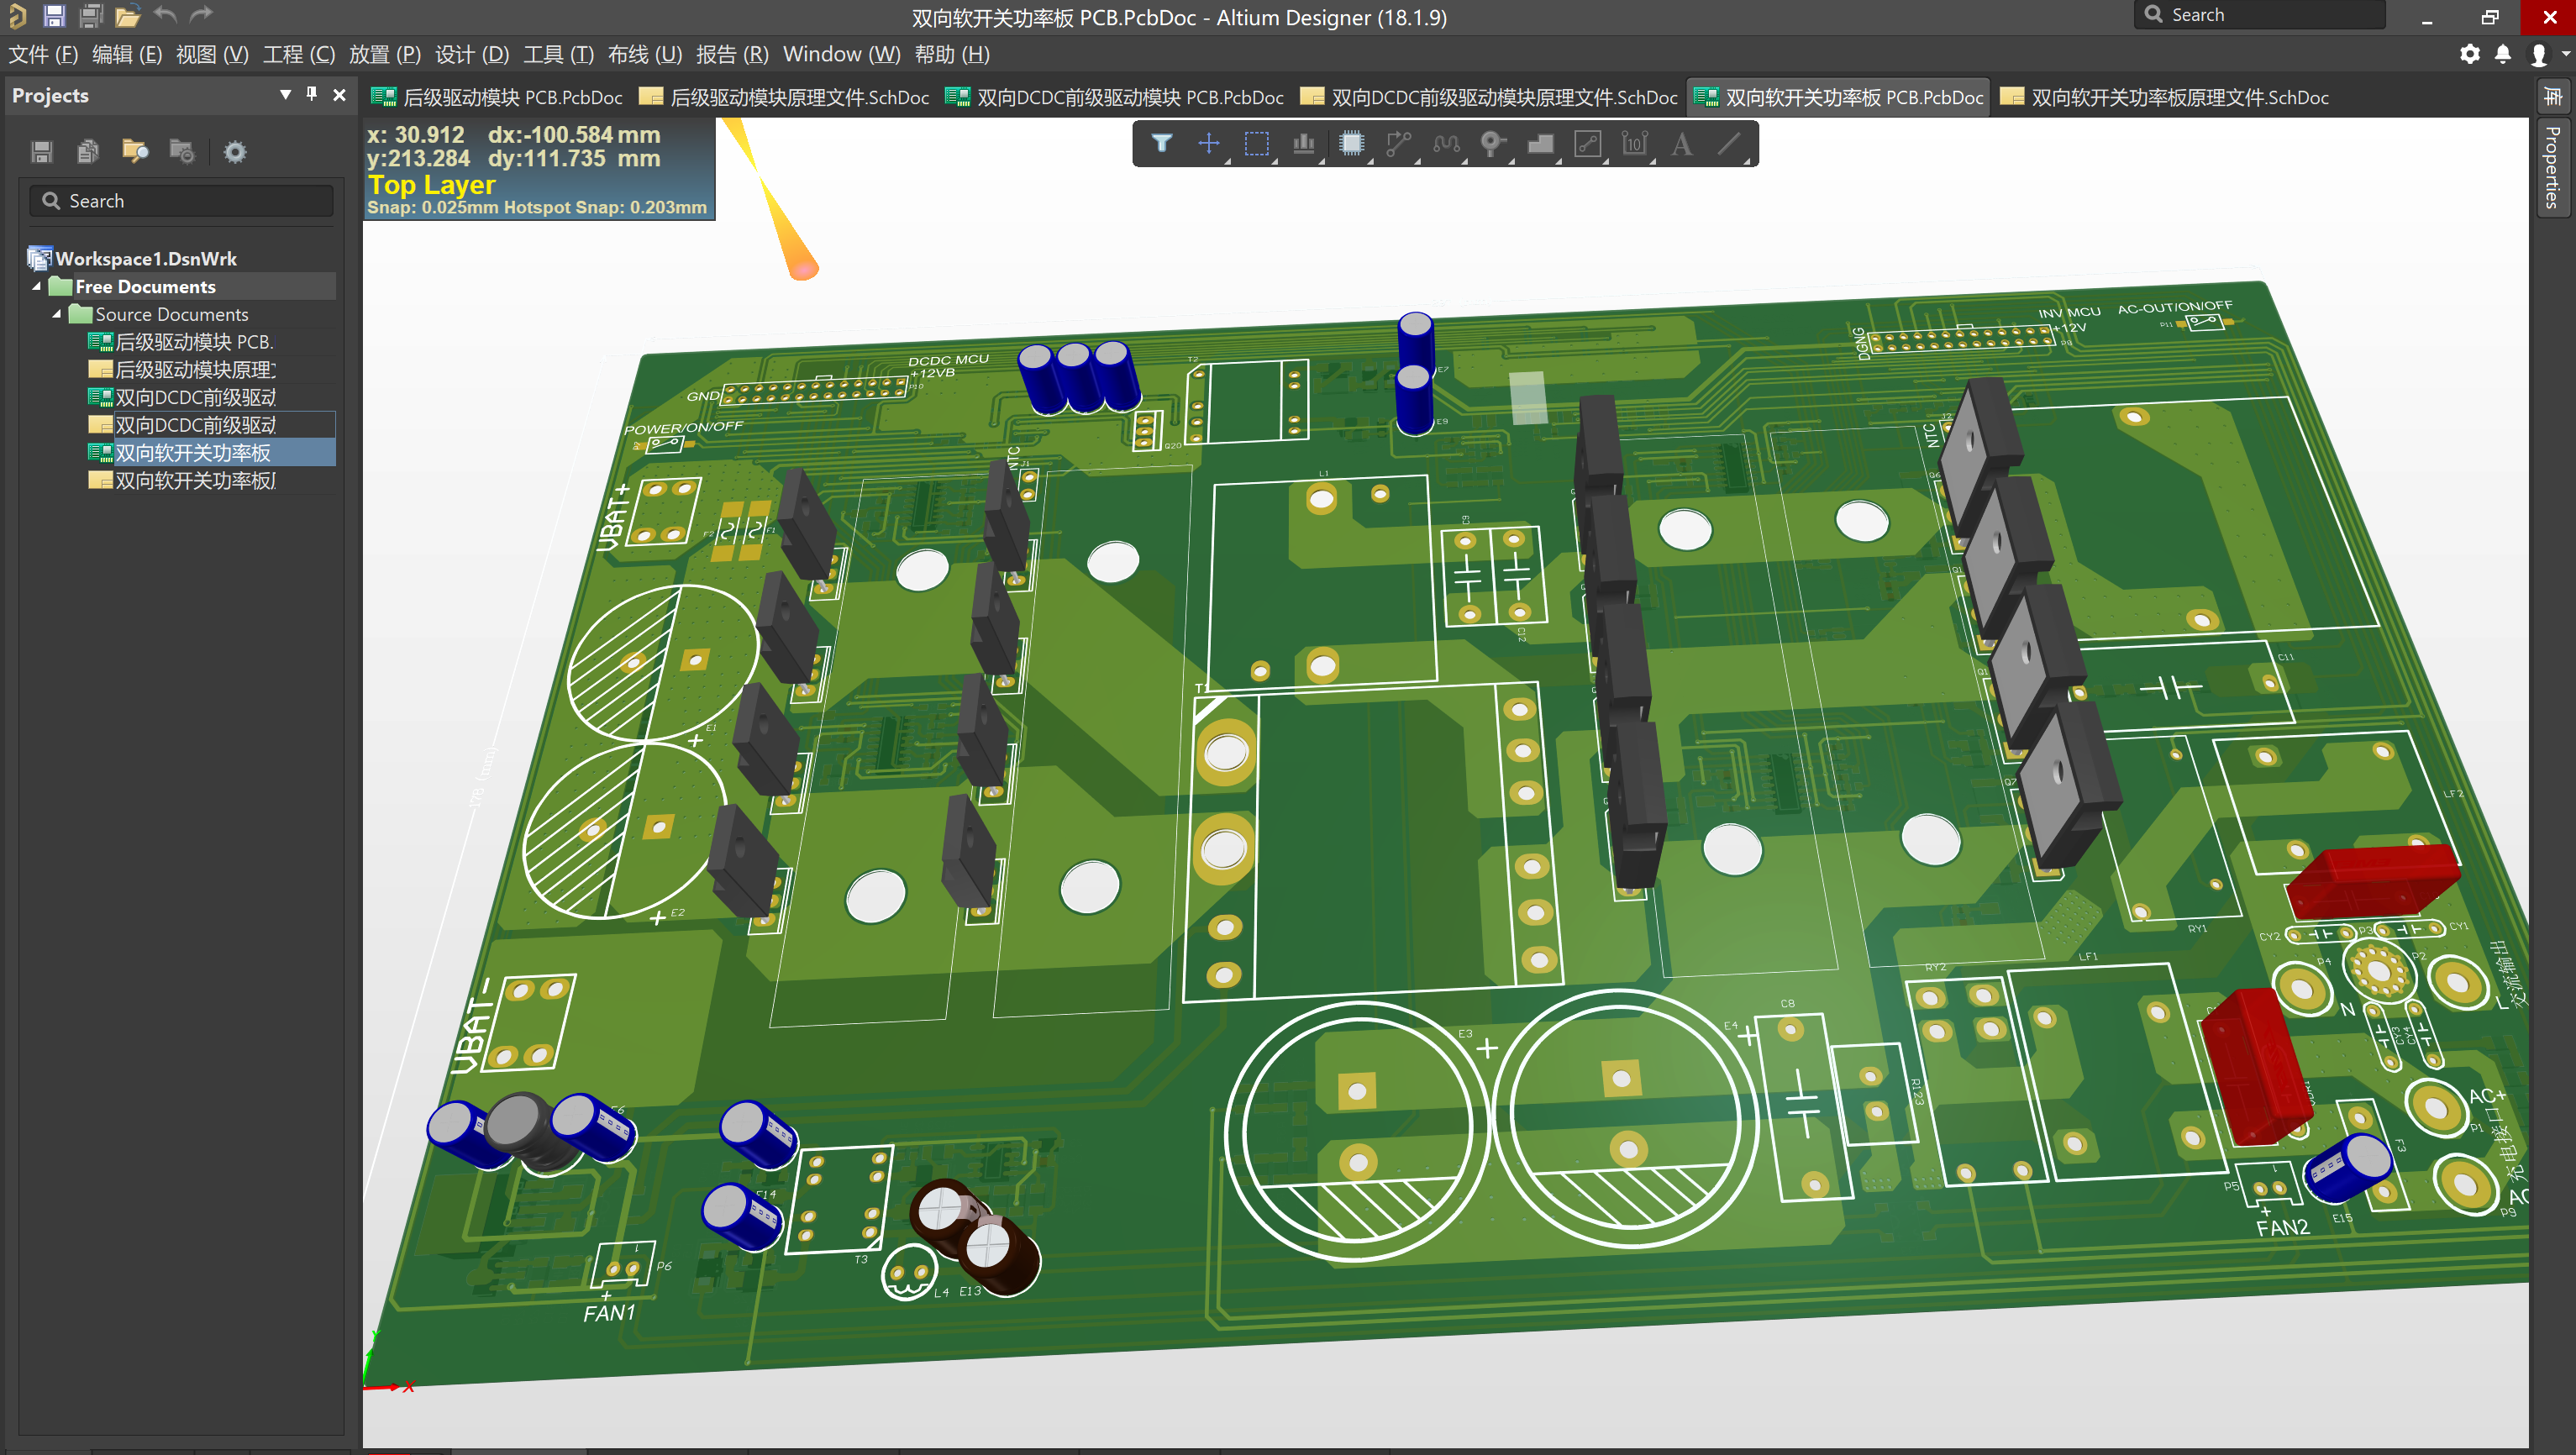The height and width of the screenshot is (1455, 2576).
Task: Click the Projects panel search field
Action: click(181, 201)
